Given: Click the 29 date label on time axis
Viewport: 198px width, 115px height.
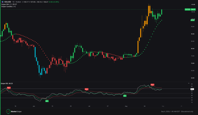Looking at the screenshot, I should pos(71,106).
